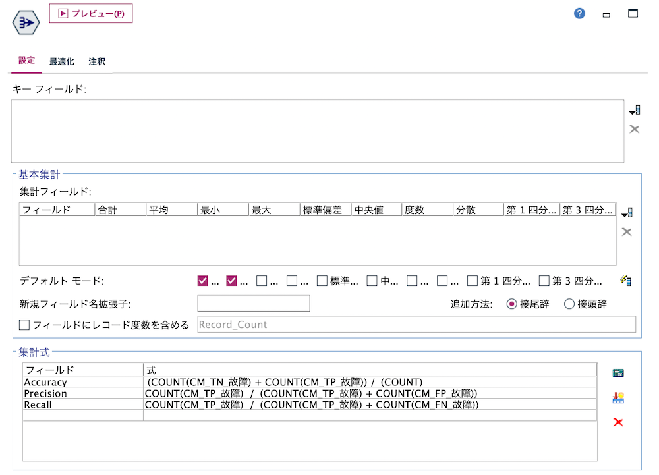This screenshot has height=475, width=659.
Task: Open the field picker for キー フィールド
Action: [x=635, y=109]
